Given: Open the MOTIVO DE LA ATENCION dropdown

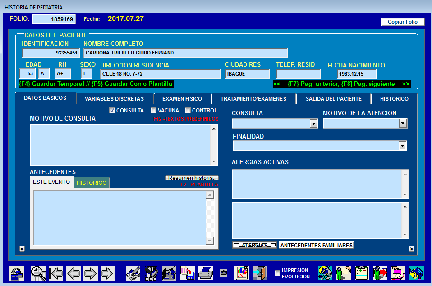Looking at the screenshot, I should [403, 123].
